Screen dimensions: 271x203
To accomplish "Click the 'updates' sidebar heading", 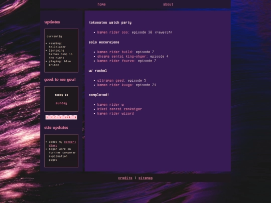I will pos(52,22).
